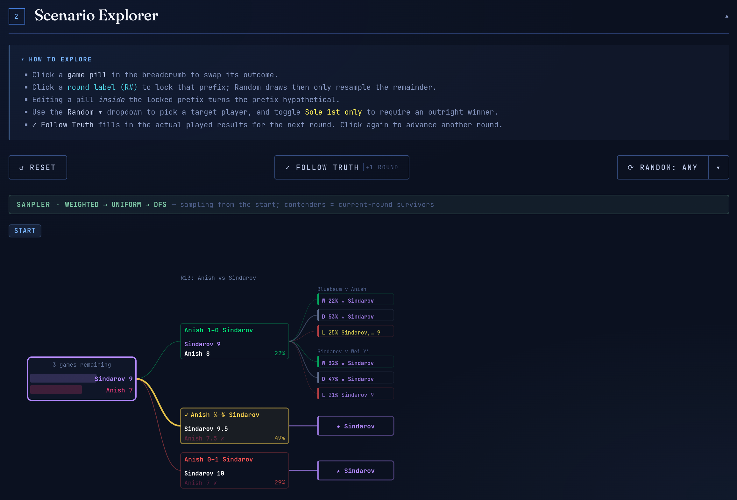Click the START breadcrumb pill

coord(25,231)
